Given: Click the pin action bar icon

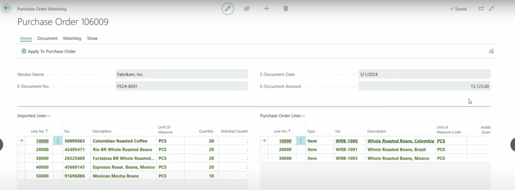Looking at the screenshot, I should 491,51.
